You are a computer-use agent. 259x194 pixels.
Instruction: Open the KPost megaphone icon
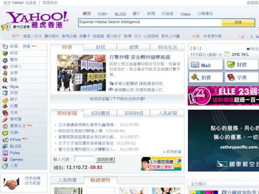5,140
